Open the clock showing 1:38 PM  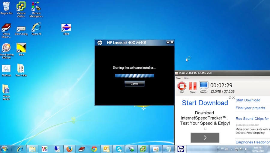click(258, 149)
